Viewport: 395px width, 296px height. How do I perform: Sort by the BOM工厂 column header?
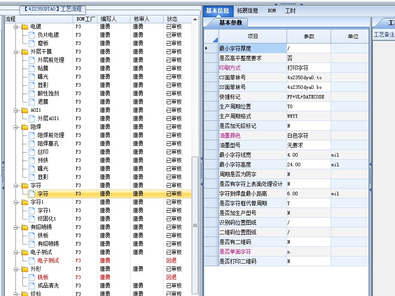86,19
